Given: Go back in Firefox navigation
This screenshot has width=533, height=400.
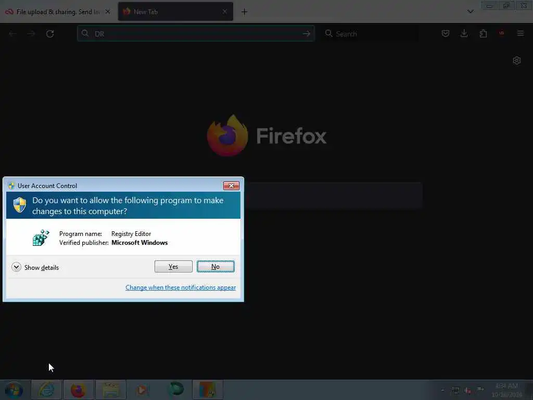Looking at the screenshot, I should pos(13,34).
